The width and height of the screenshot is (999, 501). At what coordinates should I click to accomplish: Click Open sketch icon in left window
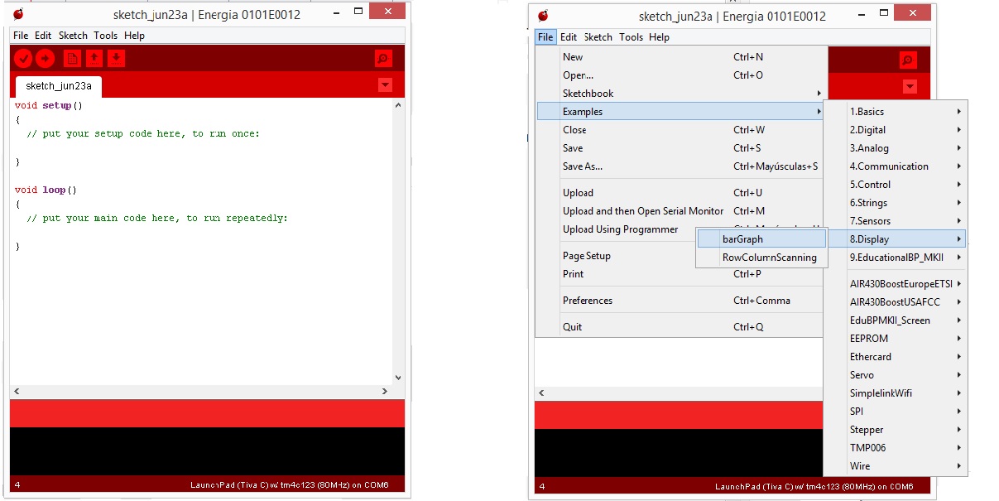94,58
